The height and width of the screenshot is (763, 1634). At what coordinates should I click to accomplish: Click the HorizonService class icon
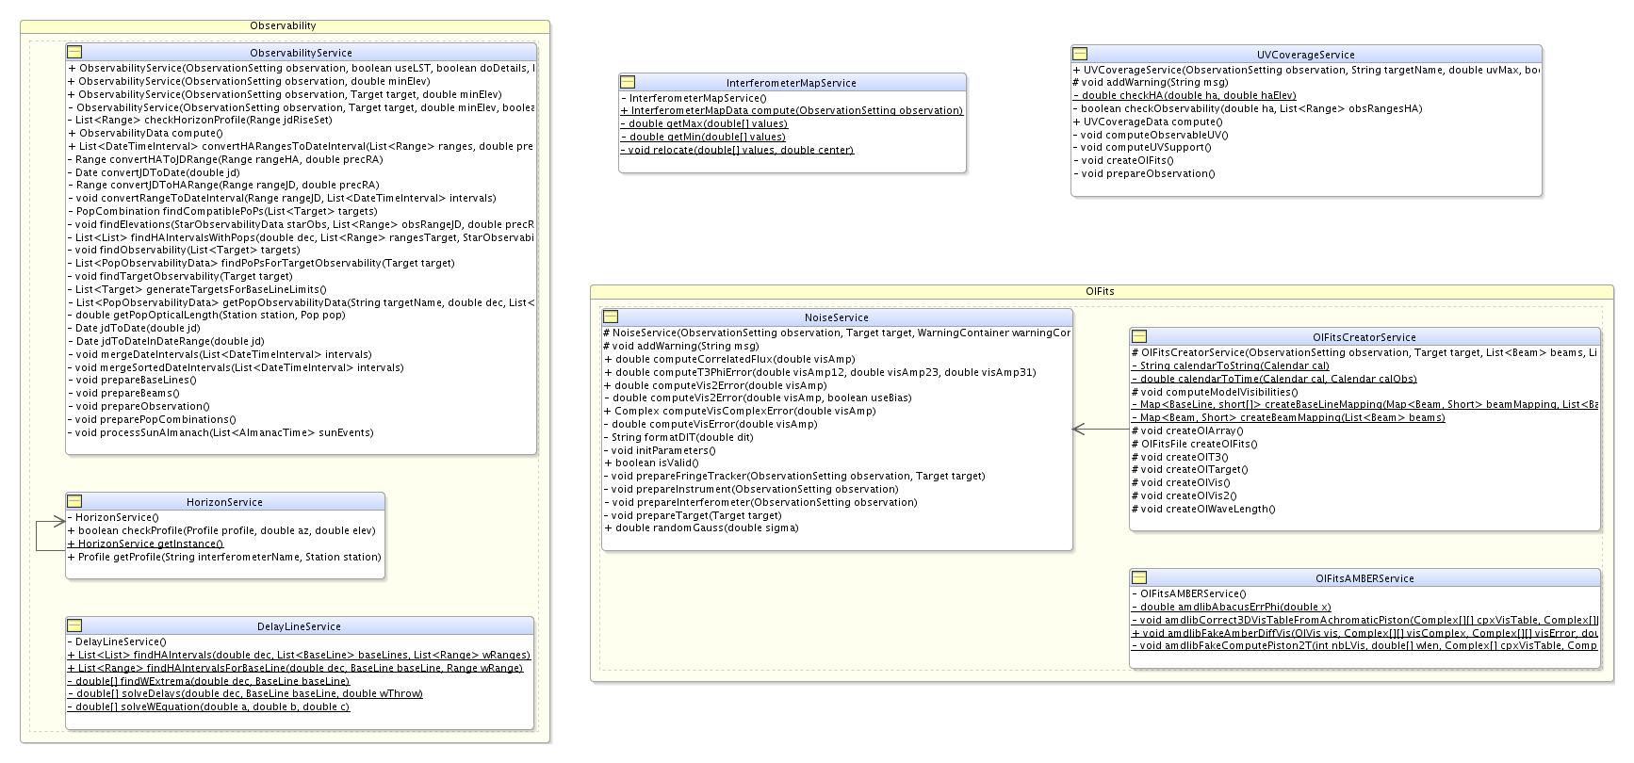point(74,502)
